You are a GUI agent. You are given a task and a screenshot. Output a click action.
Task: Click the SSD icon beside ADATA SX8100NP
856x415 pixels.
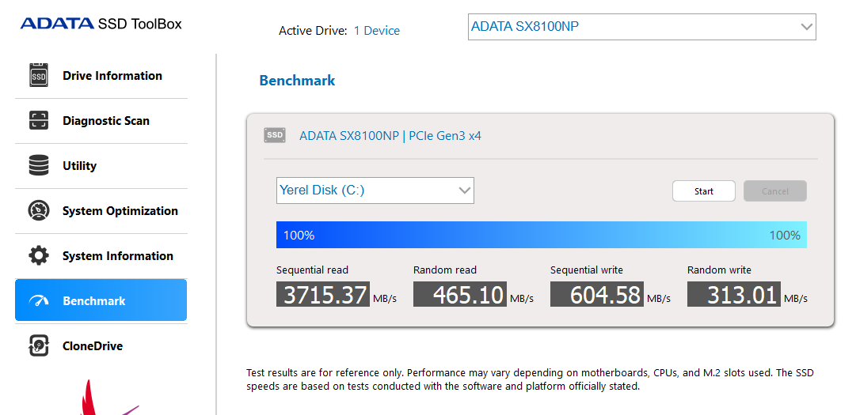click(275, 136)
